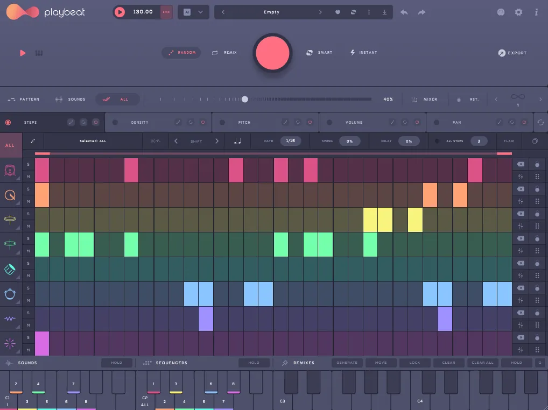Image resolution: width=548 pixels, height=410 pixels.
Task: Click the heart favorite preset icon
Action: click(x=338, y=12)
